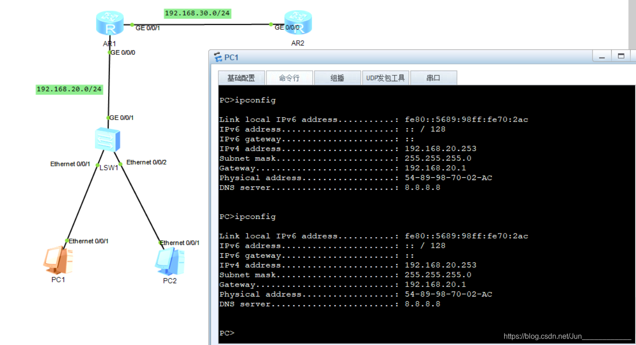
Task: Click AR2's GE 0/0/0 port label
Action: click(287, 27)
